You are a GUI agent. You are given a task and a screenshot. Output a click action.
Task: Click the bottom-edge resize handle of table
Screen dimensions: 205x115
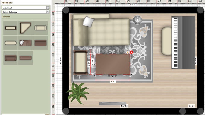click(x=113, y=76)
